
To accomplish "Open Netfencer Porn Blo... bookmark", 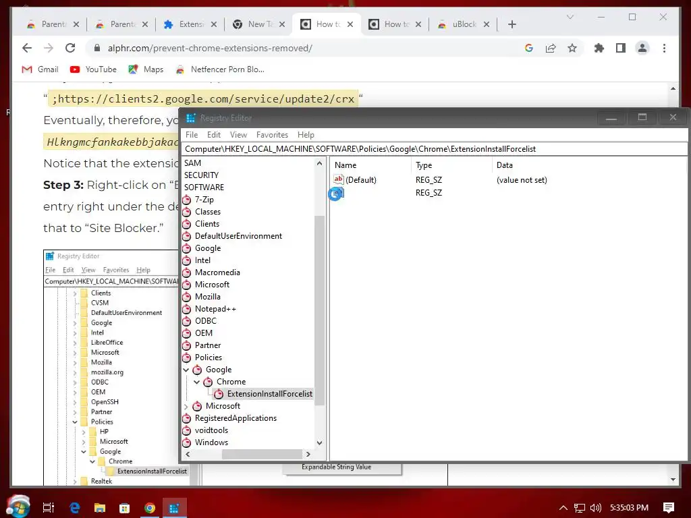I will click(x=220, y=69).
